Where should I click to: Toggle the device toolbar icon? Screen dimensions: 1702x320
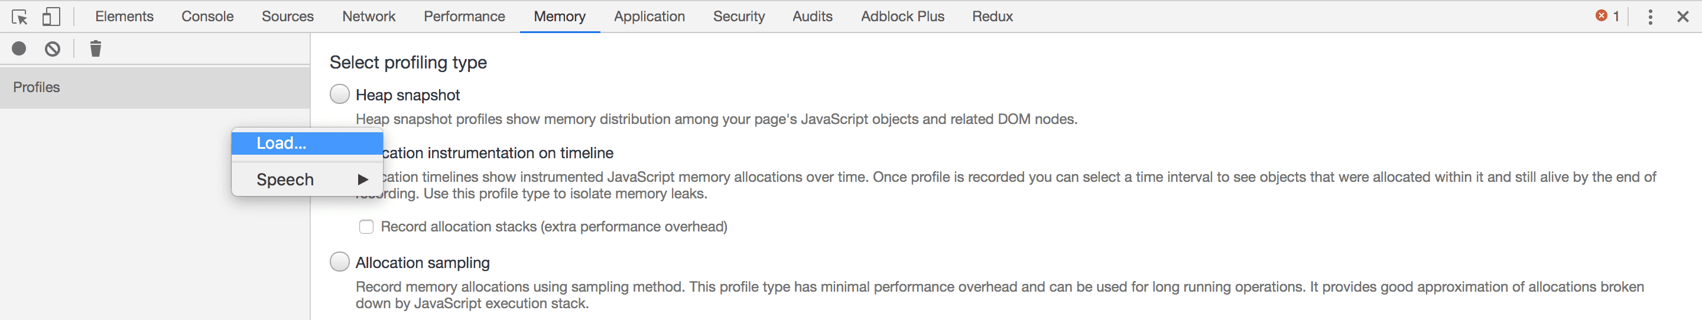point(51,17)
